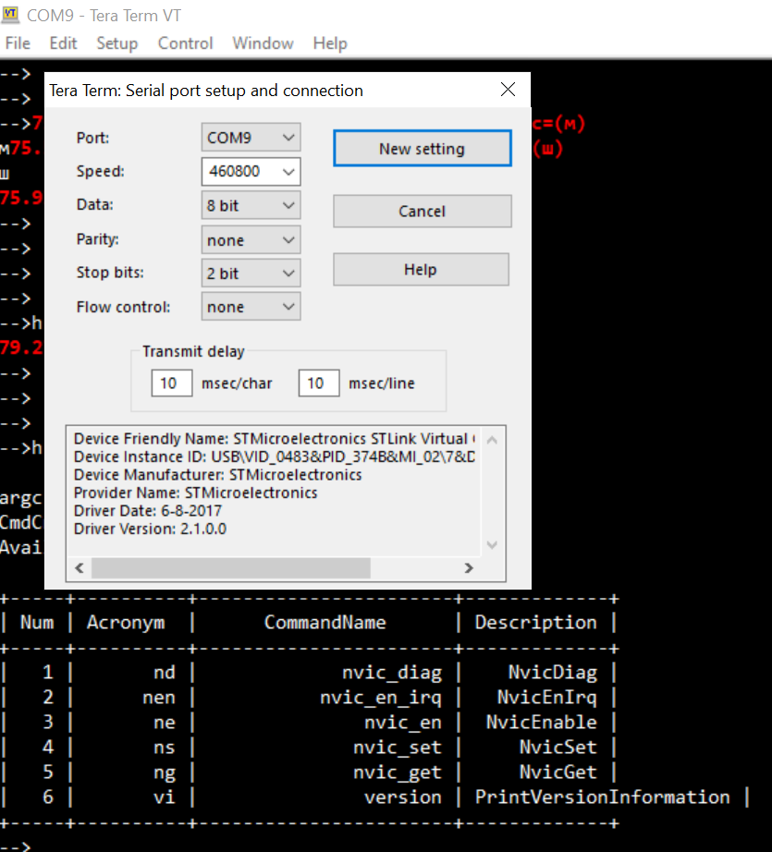Image resolution: width=772 pixels, height=852 pixels.
Task: Click nvic_set in the terminal table
Action: tap(398, 748)
